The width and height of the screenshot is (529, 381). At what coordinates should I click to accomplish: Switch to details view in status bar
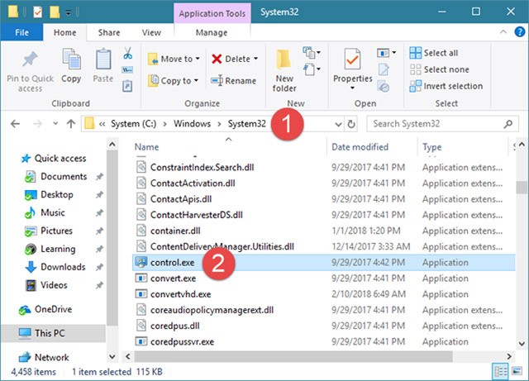click(x=501, y=371)
